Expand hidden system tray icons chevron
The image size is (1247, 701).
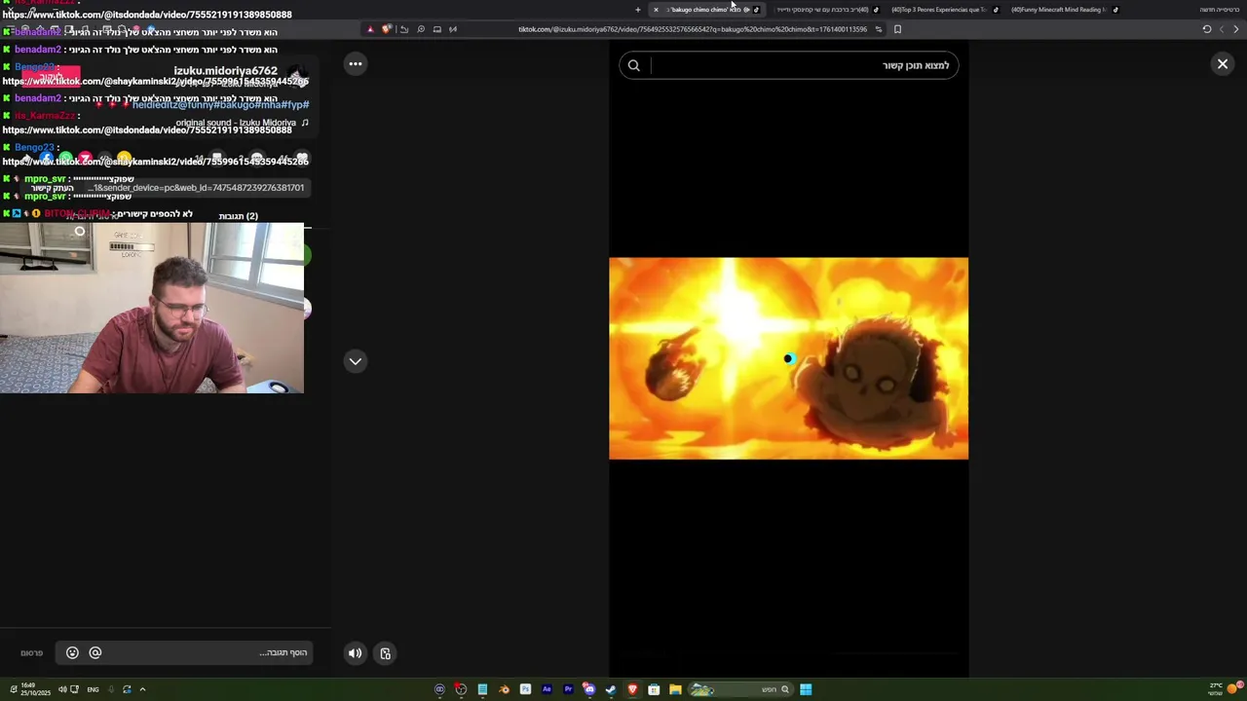142,689
